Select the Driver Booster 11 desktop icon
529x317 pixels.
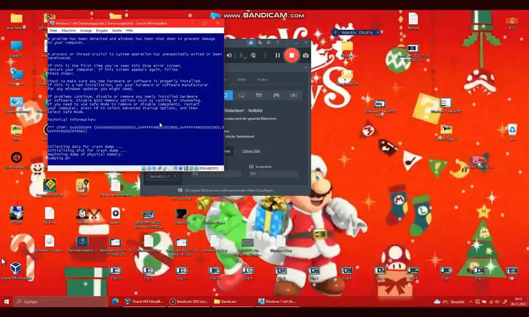(16, 161)
